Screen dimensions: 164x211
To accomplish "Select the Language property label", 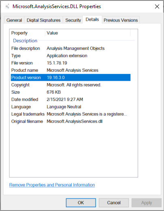I will click(21, 107).
